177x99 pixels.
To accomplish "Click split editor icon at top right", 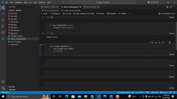I will (x=171, y=7).
